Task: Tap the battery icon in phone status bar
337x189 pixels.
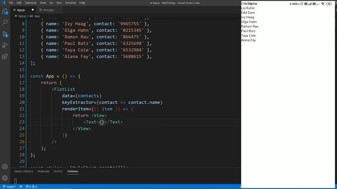Action: 329,4
